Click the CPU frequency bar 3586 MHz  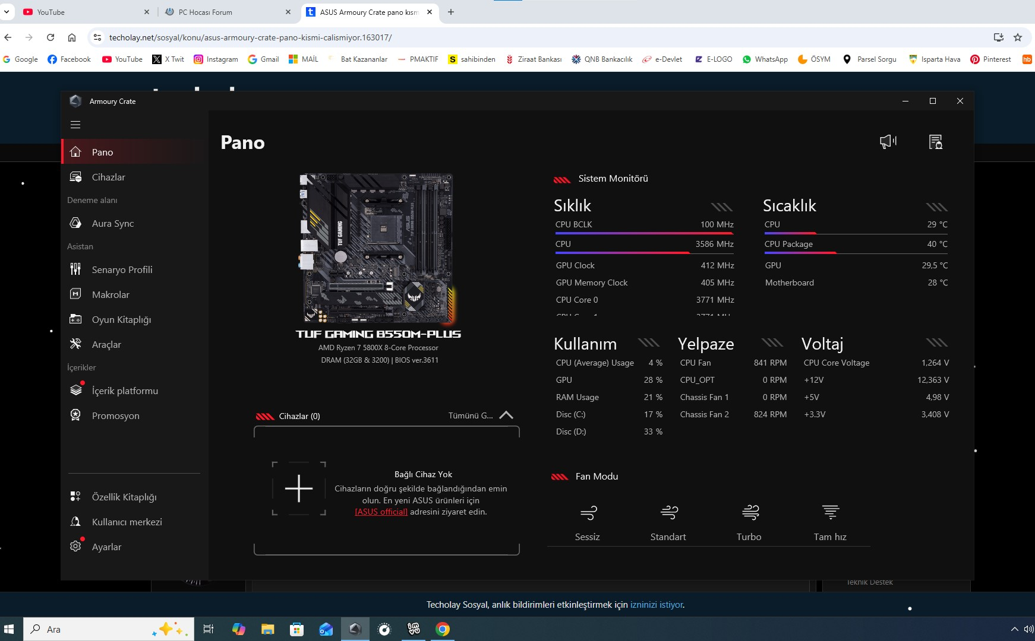[x=644, y=253]
